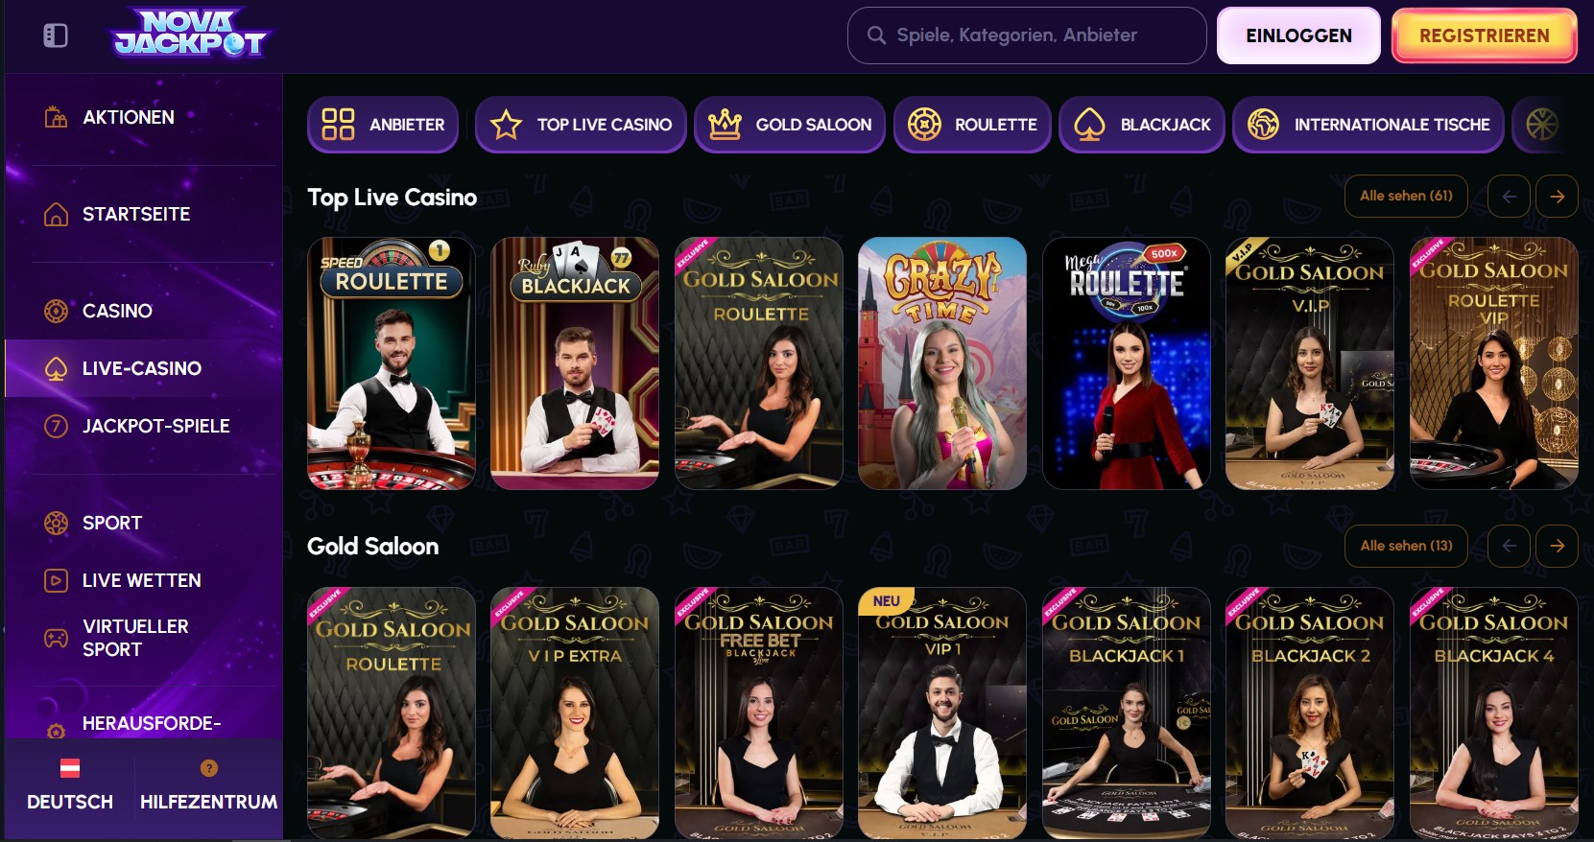Image resolution: width=1594 pixels, height=842 pixels.
Task: Click the Einloggen button
Action: click(1298, 35)
